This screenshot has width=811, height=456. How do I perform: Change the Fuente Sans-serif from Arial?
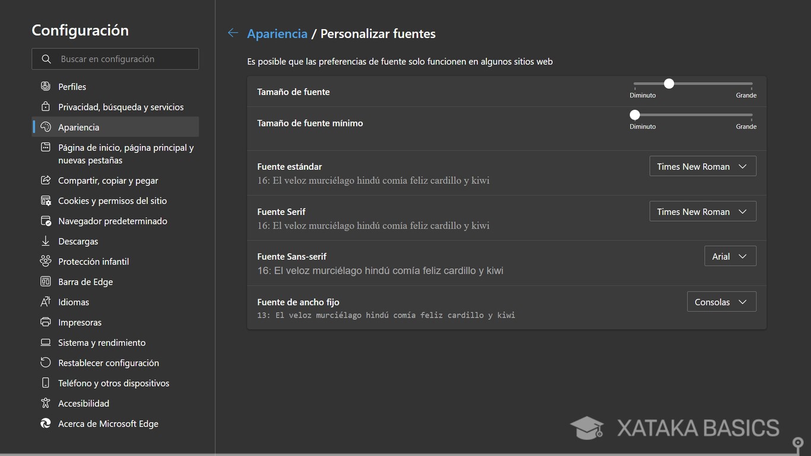pos(730,256)
